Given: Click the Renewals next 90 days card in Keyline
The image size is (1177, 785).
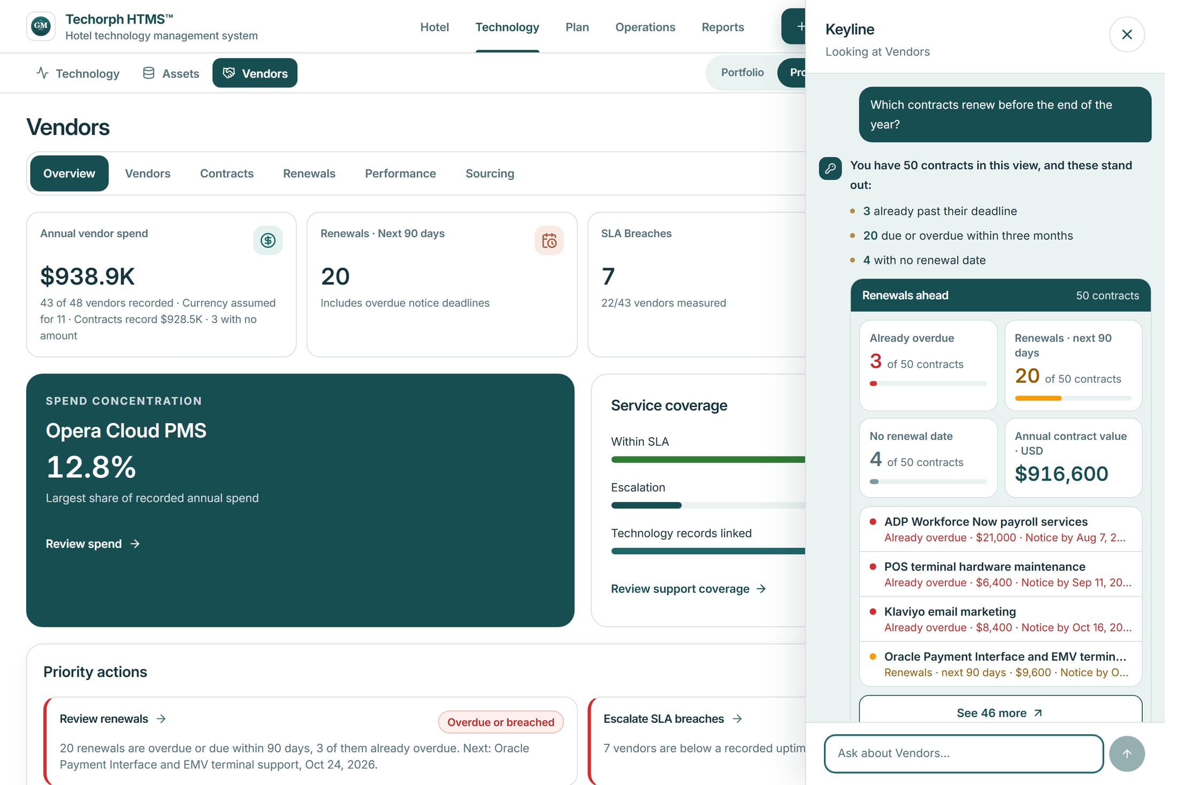Looking at the screenshot, I should tap(1073, 365).
